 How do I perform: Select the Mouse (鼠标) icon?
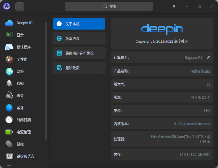[9, 144]
